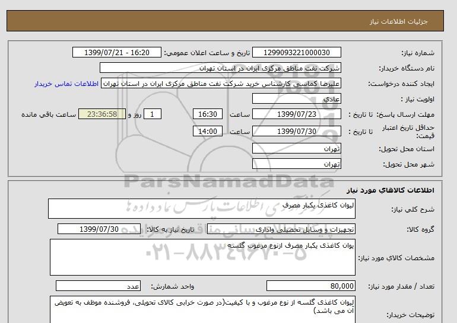Click the شماره نیاز field 1299093221000030
Image resolution: width=457 pixels, height=323 pixels.
296,52
